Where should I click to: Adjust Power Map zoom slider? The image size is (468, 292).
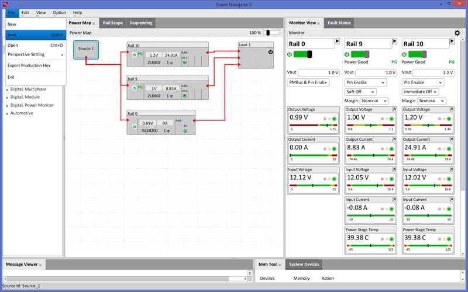coord(271,33)
